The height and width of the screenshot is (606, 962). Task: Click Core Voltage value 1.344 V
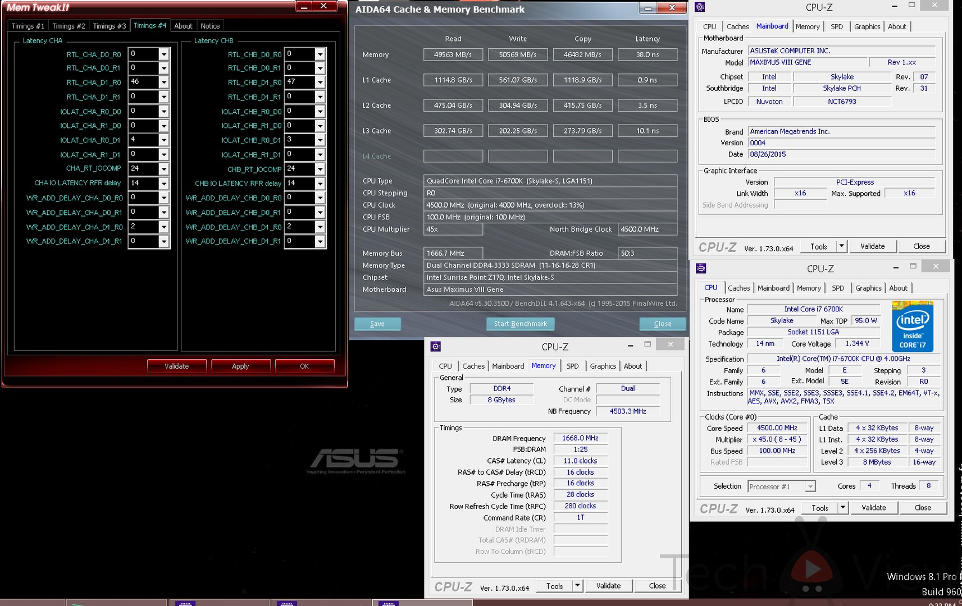(857, 343)
